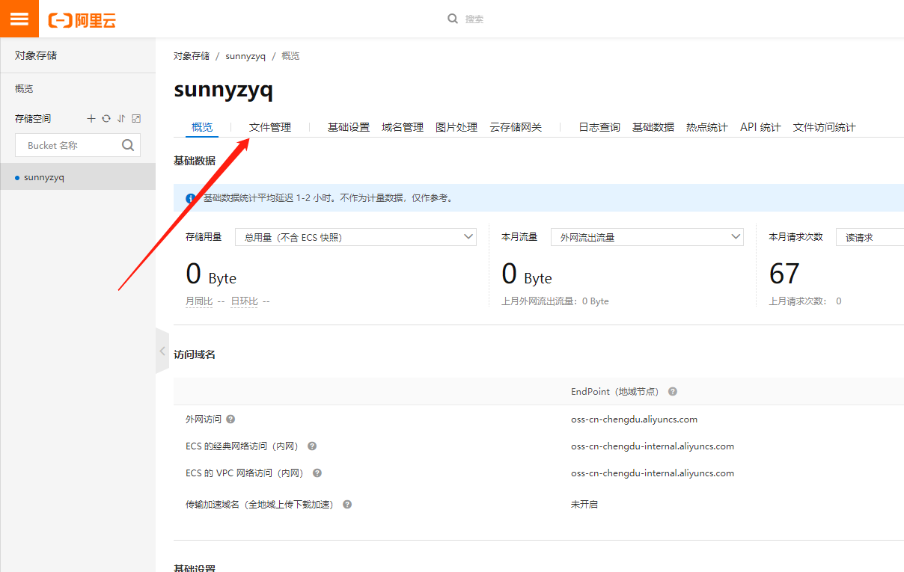Open help icon beside EndPoint（地域节点）
The image size is (904, 572).
pyautogui.click(x=673, y=392)
